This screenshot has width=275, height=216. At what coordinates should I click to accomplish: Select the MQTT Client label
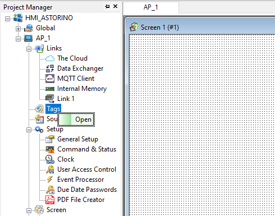76,79
